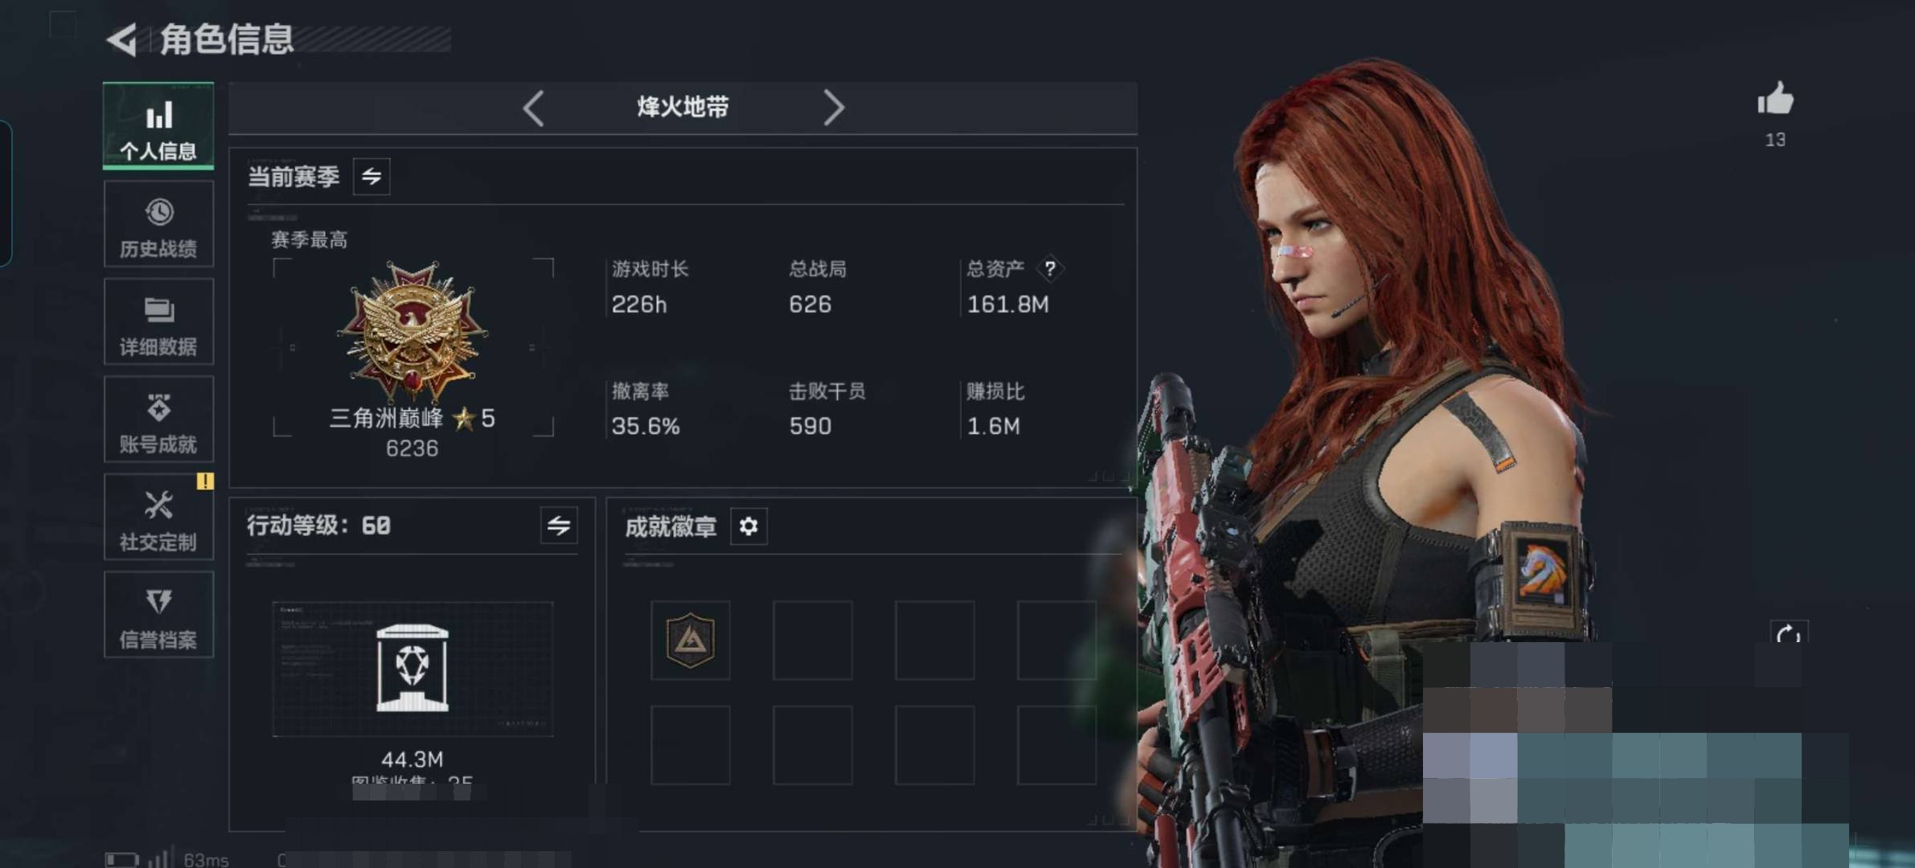This screenshot has width=1915, height=868.
Task: Open the 历史战绩 history tab
Action: tap(158, 224)
